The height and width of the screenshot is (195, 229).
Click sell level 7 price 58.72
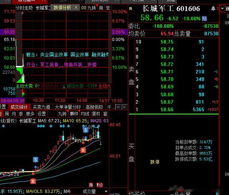coord(167,64)
